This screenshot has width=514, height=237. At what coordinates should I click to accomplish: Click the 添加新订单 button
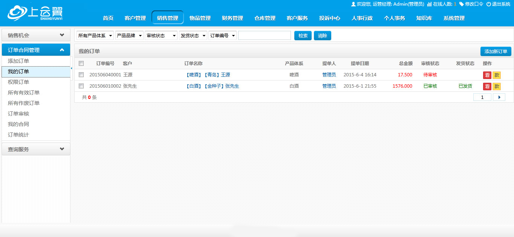[x=496, y=52]
